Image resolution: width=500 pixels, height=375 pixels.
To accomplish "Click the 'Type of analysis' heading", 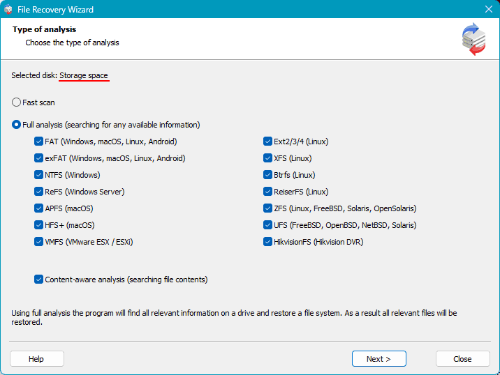I will 44,29.
